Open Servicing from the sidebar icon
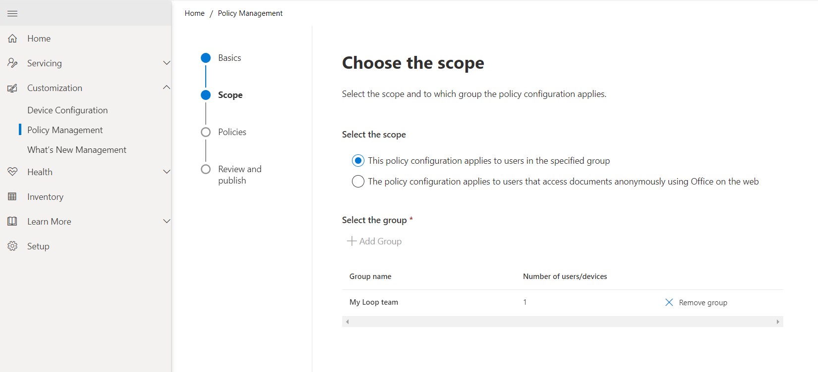Viewport: 818px width, 372px height. [12, 63]
